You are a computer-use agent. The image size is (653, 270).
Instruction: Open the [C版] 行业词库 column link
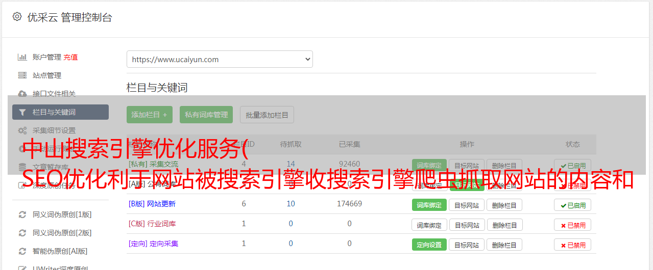point(152,224)
